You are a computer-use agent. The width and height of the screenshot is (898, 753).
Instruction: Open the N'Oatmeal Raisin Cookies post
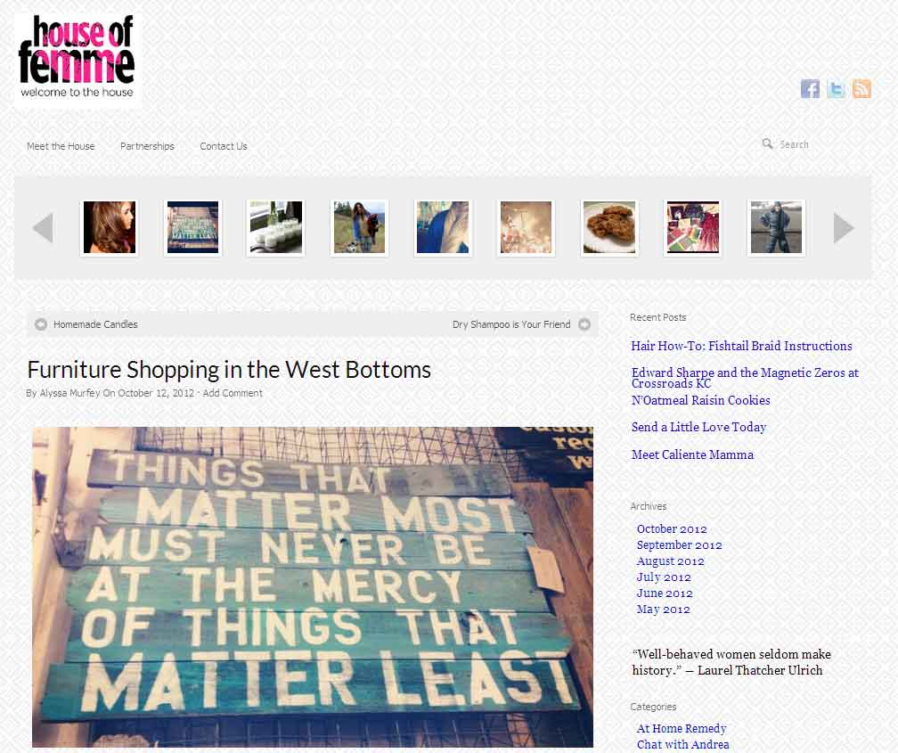[x=700, y=400]
